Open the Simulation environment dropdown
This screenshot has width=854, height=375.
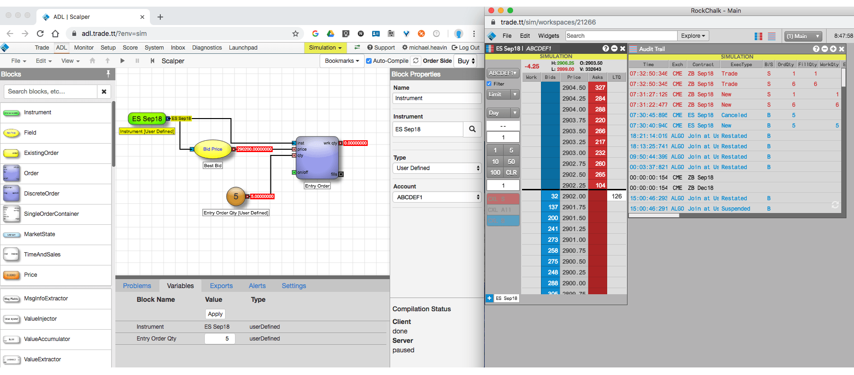click(325, 48)
